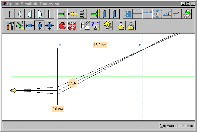
Task: Click the folder icon with up arrow
Action: 131,26
